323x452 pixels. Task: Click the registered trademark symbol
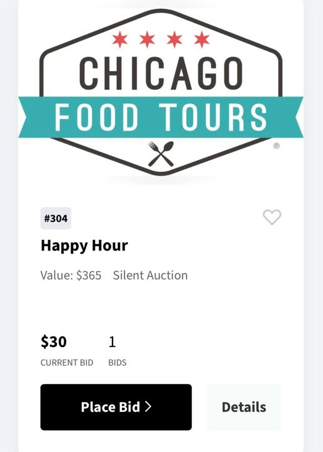pyautogui.click(x=276, y=146)
